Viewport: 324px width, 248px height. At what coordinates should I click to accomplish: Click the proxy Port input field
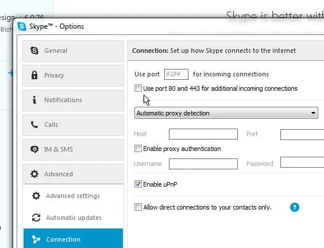point(302,134)
